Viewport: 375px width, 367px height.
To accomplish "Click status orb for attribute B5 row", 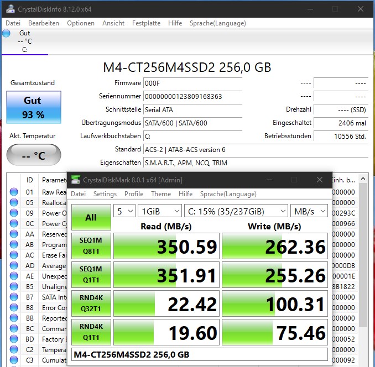I will coord(14,286).
